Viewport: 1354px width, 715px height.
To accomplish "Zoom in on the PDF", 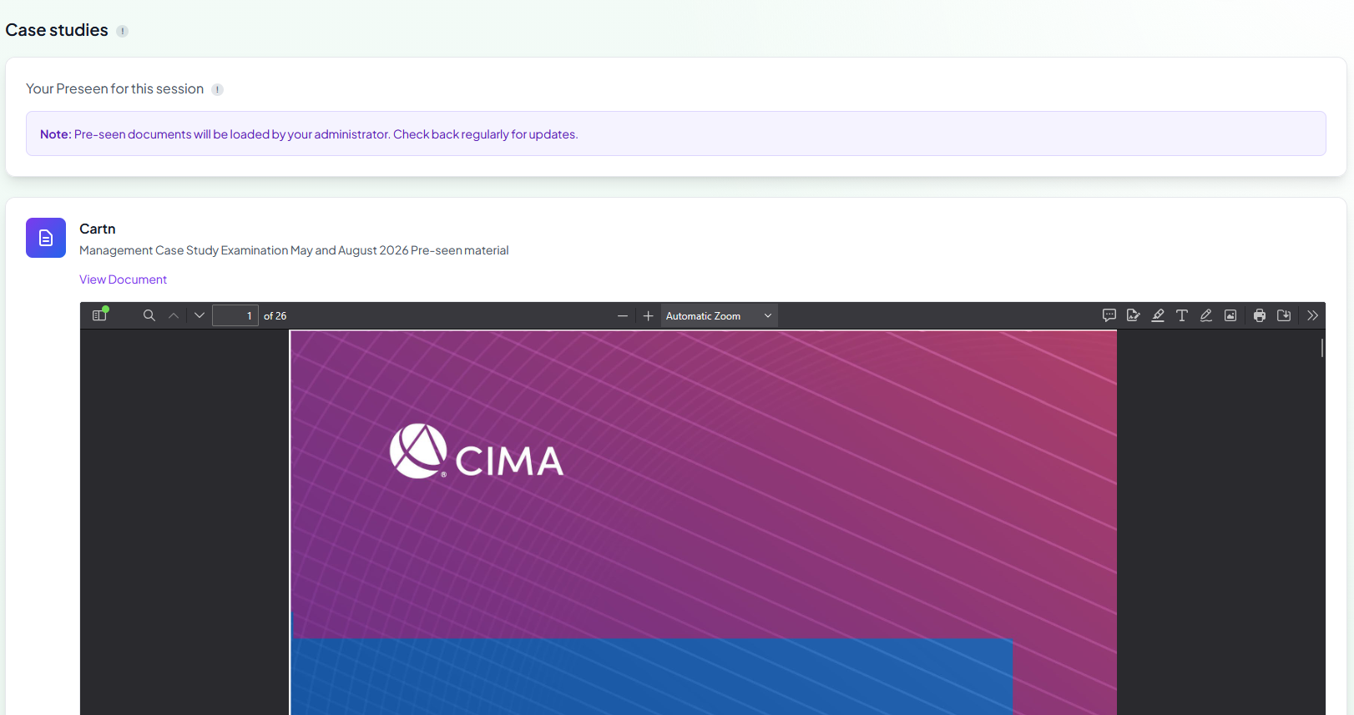I will (x=648, y=315).
